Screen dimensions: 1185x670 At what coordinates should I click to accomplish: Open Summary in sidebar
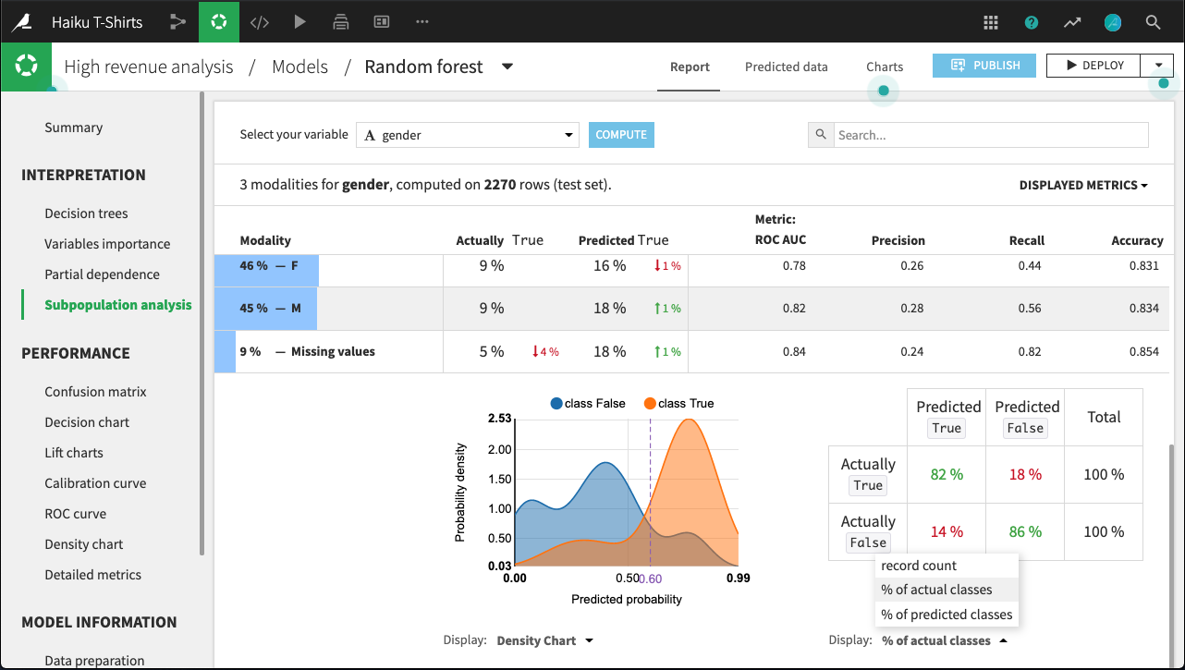74,128
